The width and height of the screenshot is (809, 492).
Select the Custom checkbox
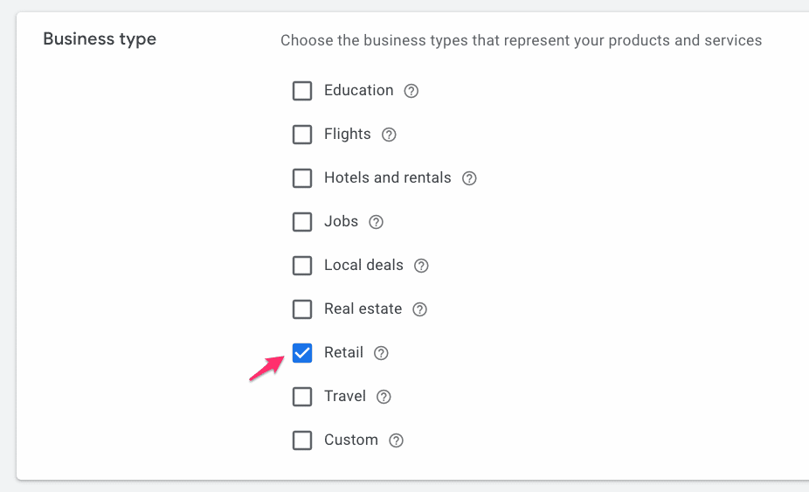(302, 440)
